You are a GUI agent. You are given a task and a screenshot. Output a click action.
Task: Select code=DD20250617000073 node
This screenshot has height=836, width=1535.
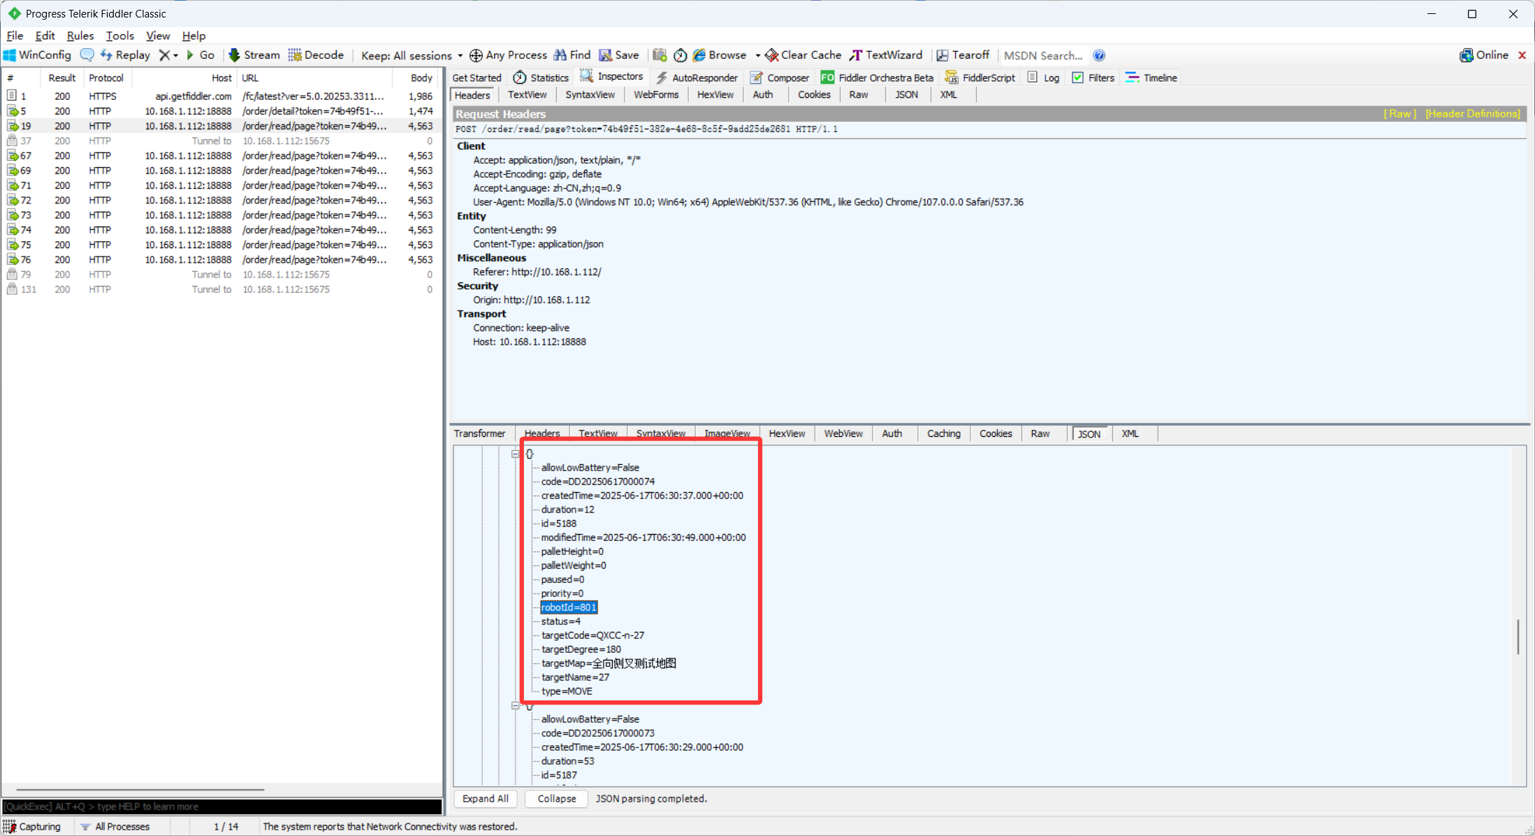point(597,733)
